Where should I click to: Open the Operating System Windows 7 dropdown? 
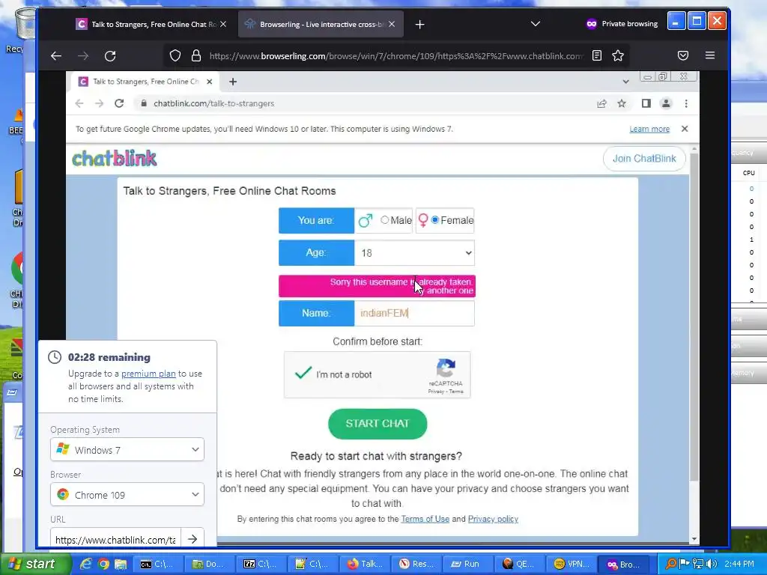point(127,449)
